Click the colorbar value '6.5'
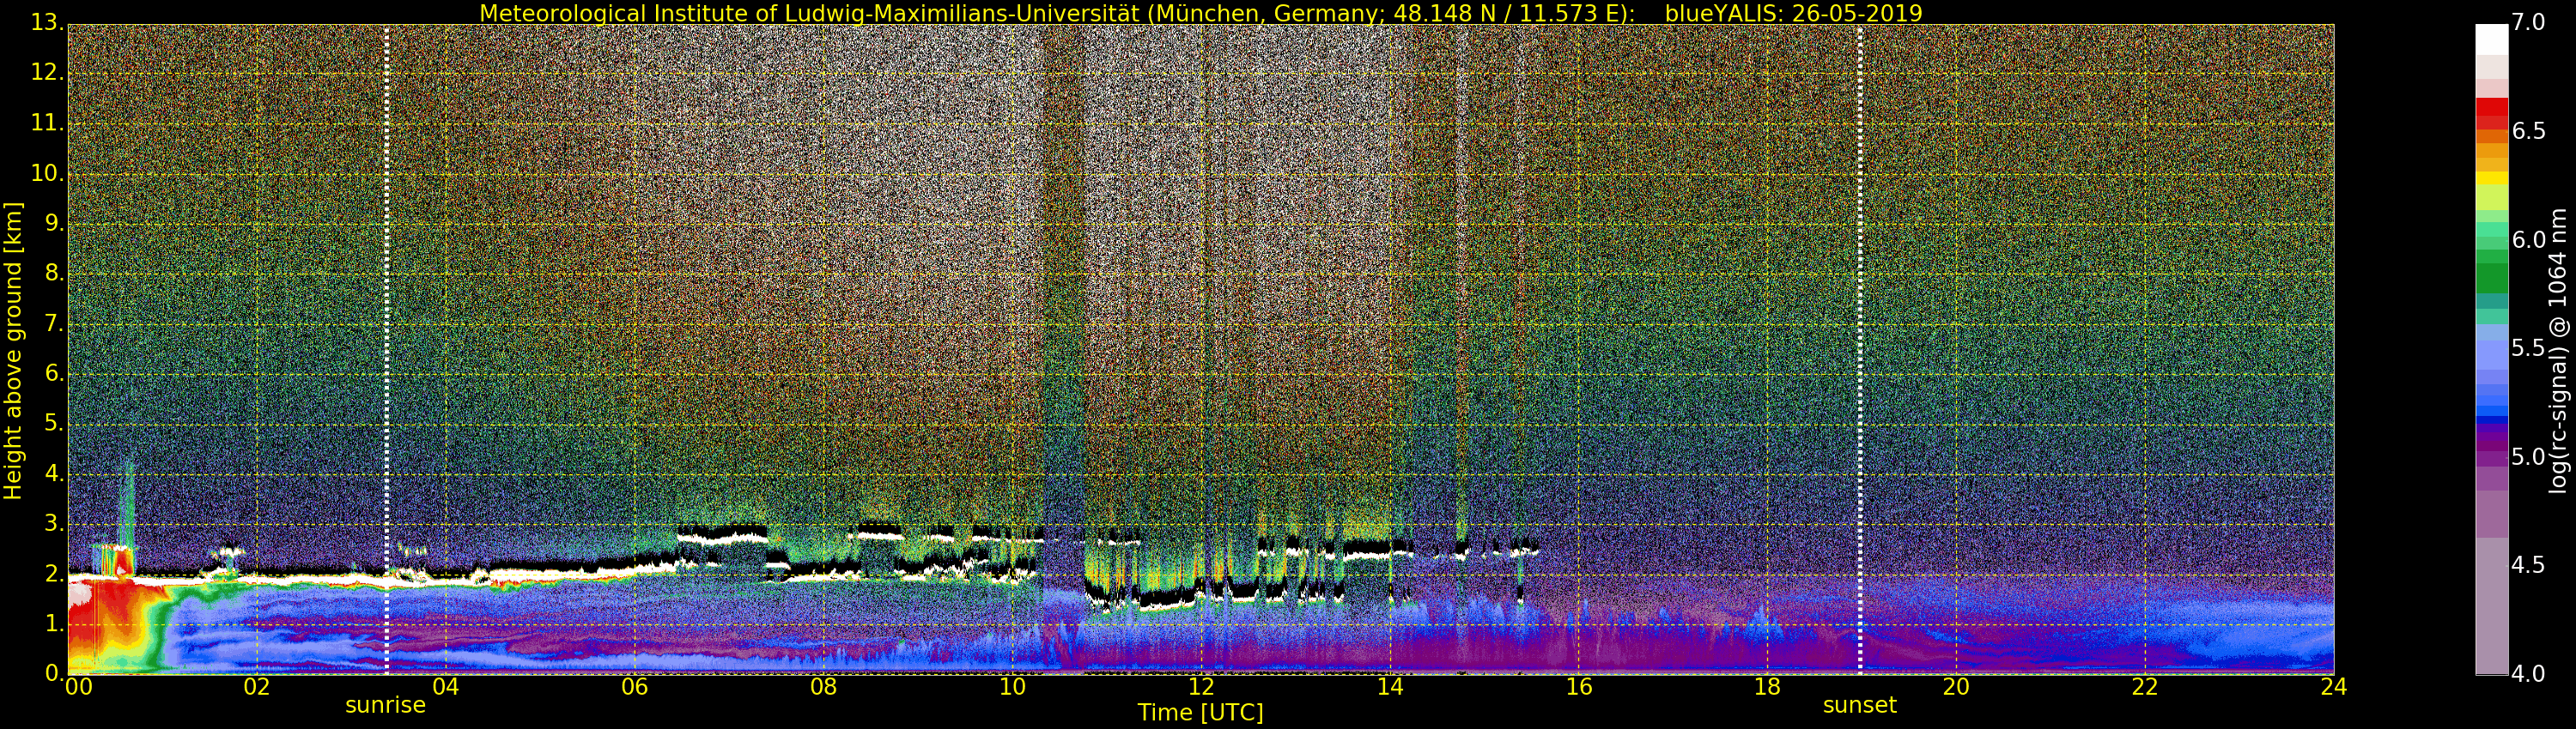The image size is (2576, 729). 2528,132
